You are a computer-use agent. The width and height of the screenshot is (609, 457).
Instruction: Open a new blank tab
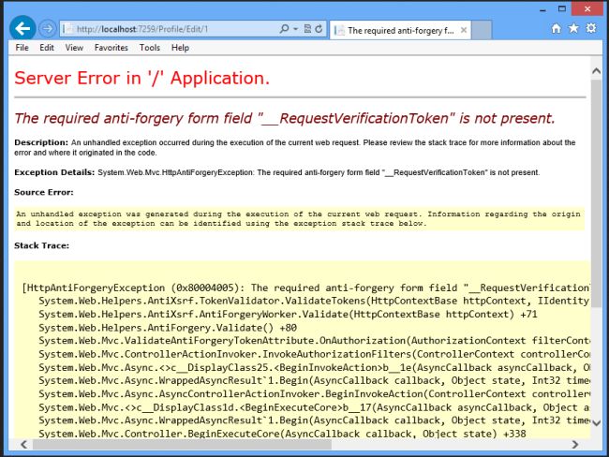[x=482, y=30]
